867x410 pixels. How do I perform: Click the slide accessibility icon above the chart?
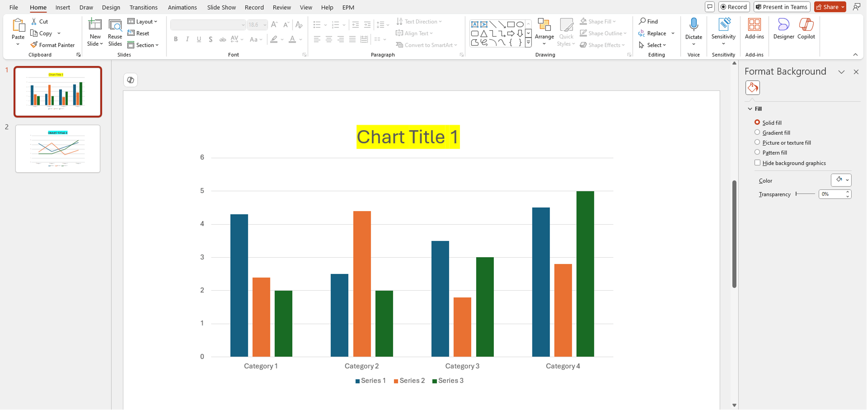(130, 80)
